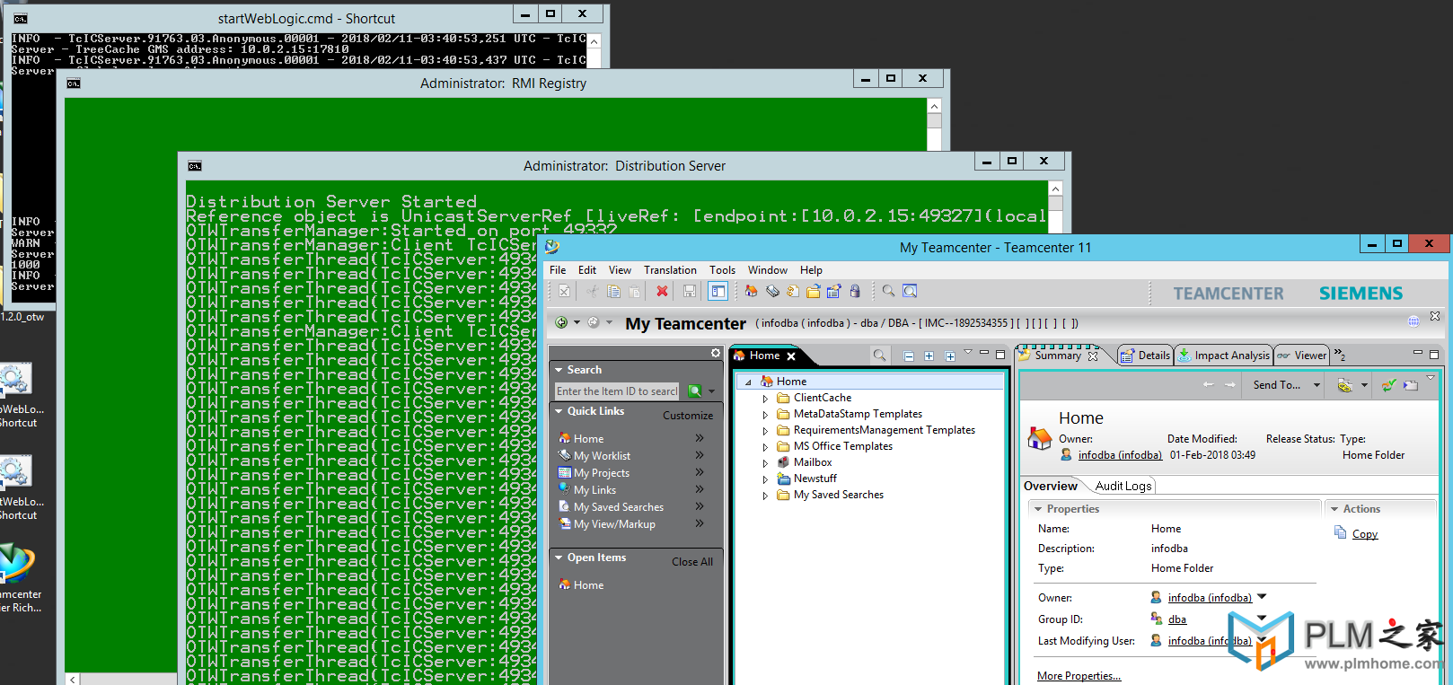Toggle the navigation pane toolbar button

[x=718, y=291]
